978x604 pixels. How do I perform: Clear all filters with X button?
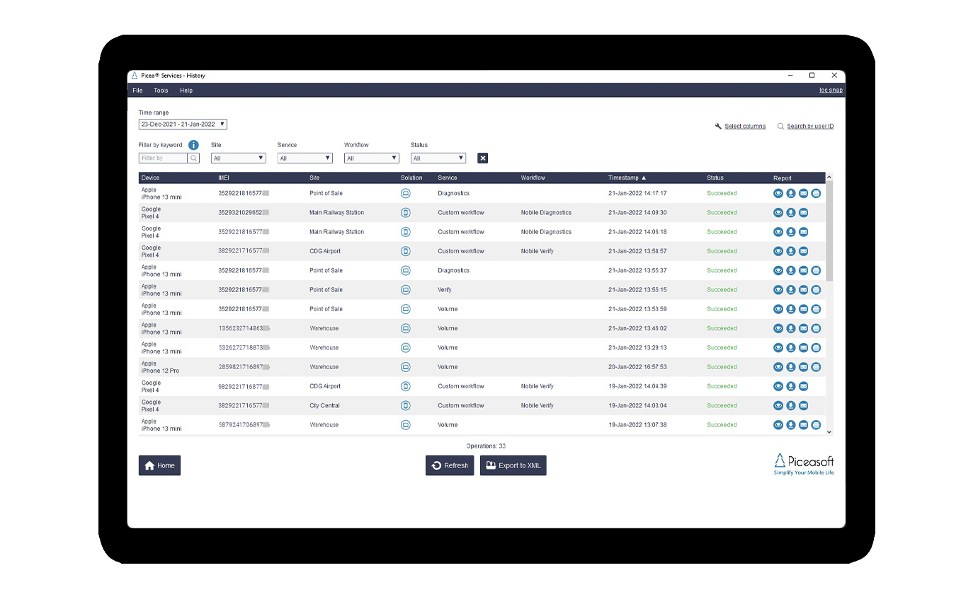click(482, 158)
